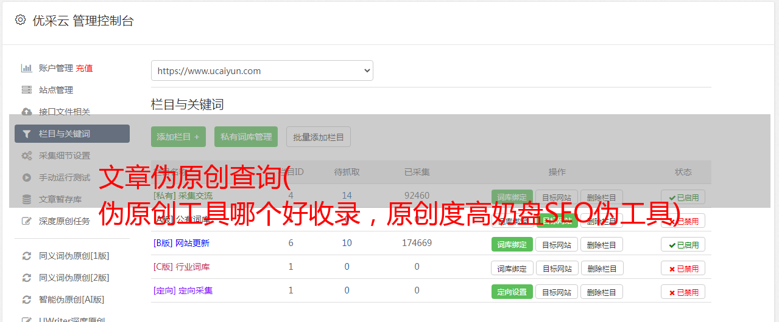Screen dimensions: 779x322
Task: Click refresh icon of 同义词伪原创[2版]
Action: pyautogui.click(x=26, y=278)
